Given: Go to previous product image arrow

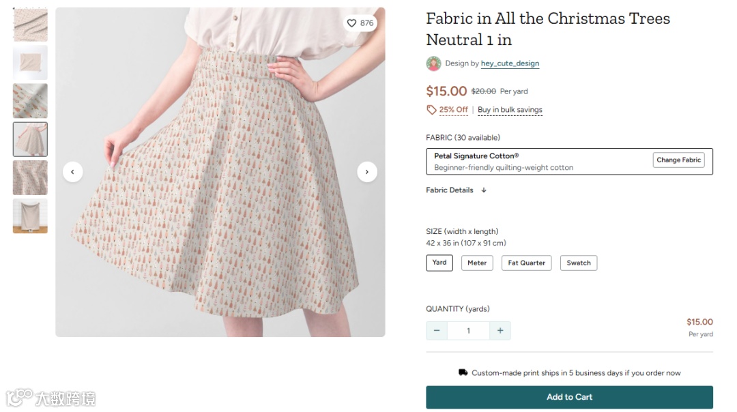Looking at the screenshot, I should [x=73, y=172].
